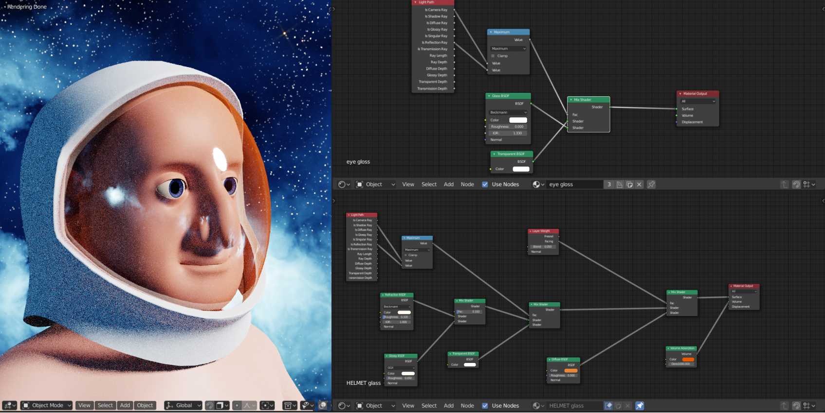Open the Object menu in 3D viewport
The width and height of the screenshot is (825, 413).
pyautogui.click(x=145, y=405)
